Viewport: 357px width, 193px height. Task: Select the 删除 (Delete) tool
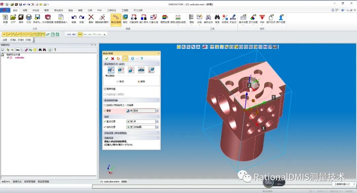(x=91, y=17)
